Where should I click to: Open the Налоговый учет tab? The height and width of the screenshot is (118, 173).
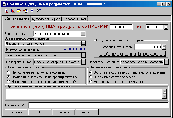tap(75, 19)
